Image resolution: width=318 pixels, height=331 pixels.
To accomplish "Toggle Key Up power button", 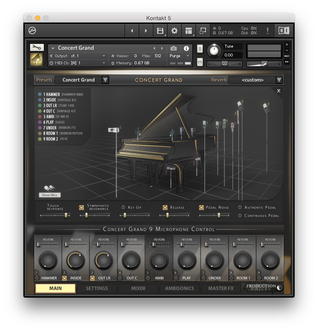I will pyautogui.click(x=123, y=207).
